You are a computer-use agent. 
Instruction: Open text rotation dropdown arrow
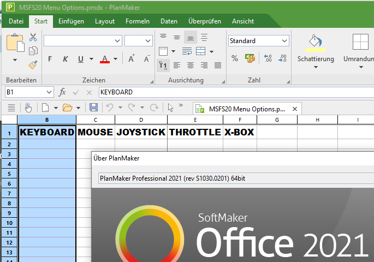point(174,51)
